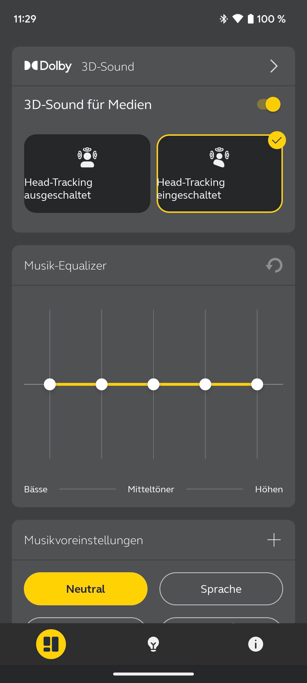Add a music preset with the plus icon
307x683 pixels.
274,540
